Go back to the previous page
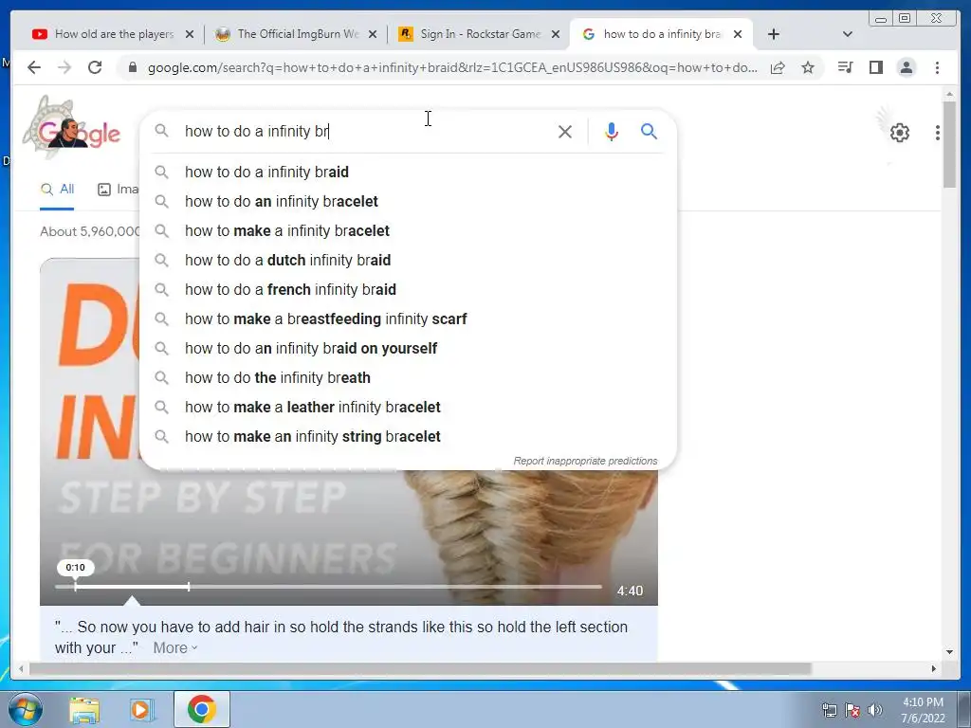This screenshot has width=971, height=728. (x=34, y=67)
